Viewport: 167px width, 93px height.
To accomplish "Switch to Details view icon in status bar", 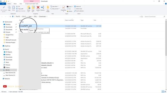I will pos(163,92).
